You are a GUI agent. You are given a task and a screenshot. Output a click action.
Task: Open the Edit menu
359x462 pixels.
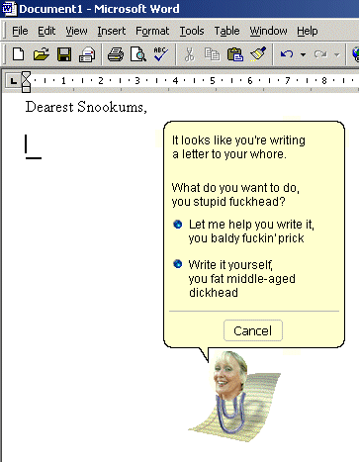pos(46,31)
